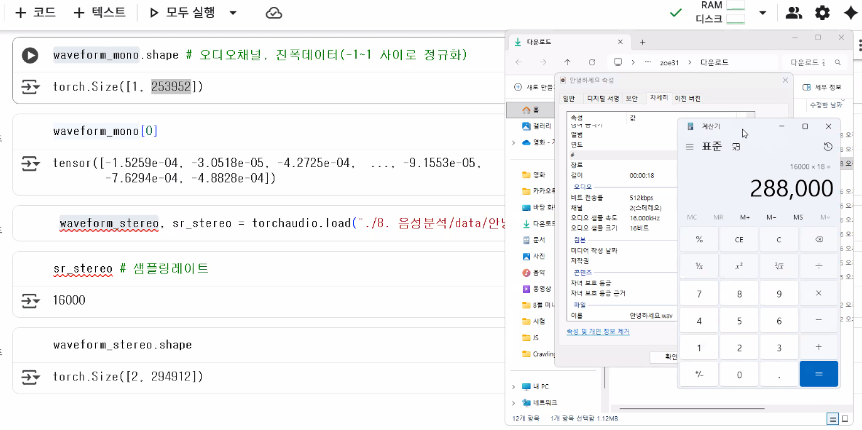Run the waveform_mono.shape cell
Viewport: 862px width, 430px height.
coord(30,55)
